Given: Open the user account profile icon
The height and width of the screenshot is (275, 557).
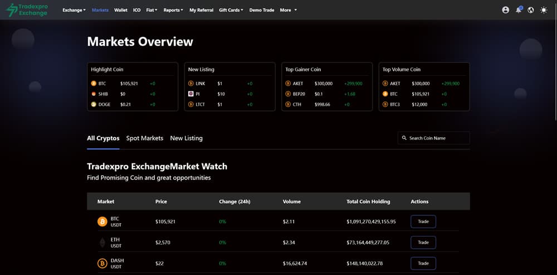Looking at the screenshot, I should [x=506, y=10].
